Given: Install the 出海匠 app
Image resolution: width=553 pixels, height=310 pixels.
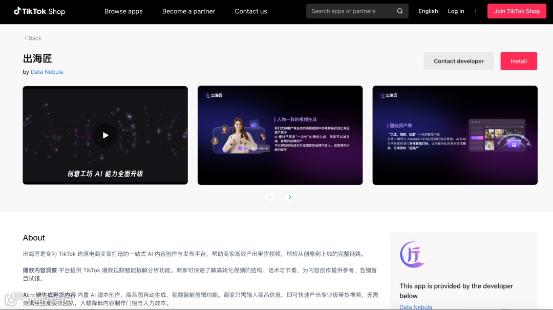Looking at the screenshot, I should [x=518, y=61].
